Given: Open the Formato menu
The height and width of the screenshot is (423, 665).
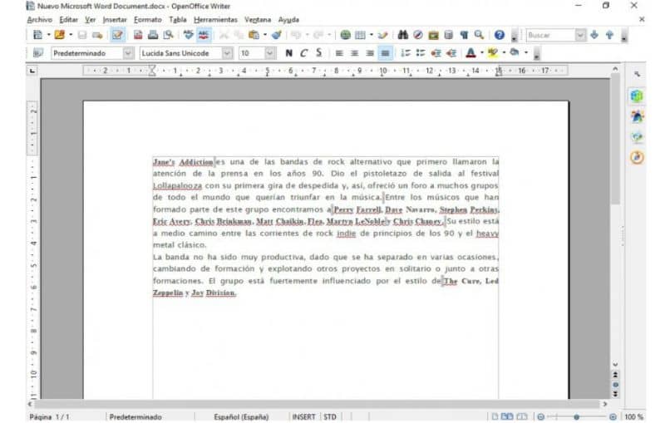Looking at the screenshot, I should point(148,19).
